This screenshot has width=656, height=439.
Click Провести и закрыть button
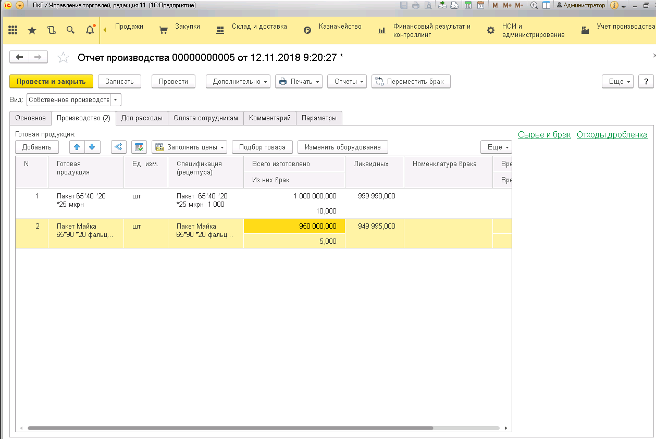coord(51,82)
